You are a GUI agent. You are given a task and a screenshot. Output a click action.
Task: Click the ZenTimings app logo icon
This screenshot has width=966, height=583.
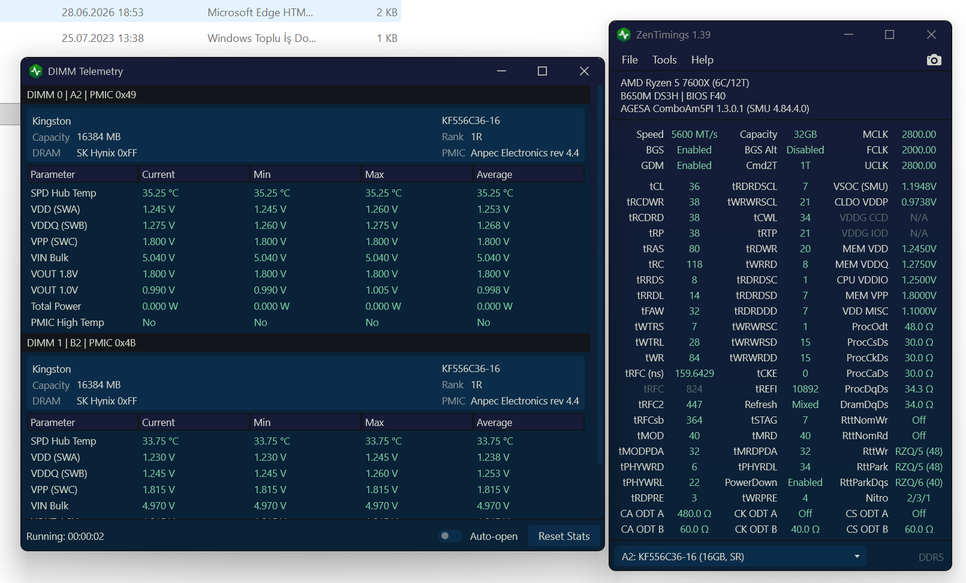click(624, 35)
